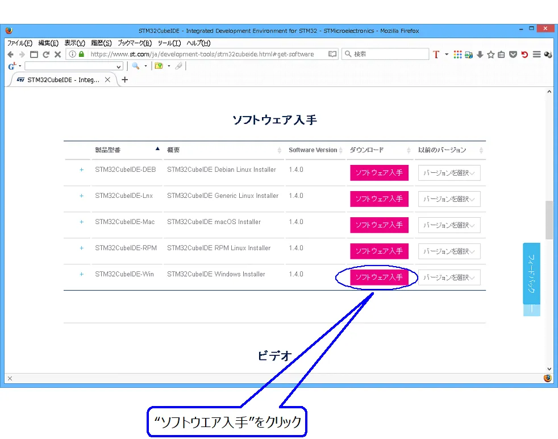Expand the STM32CubeIDE-DEB row plus sign
This screenshot has width=558, height=439.
(x=81, y=169)
